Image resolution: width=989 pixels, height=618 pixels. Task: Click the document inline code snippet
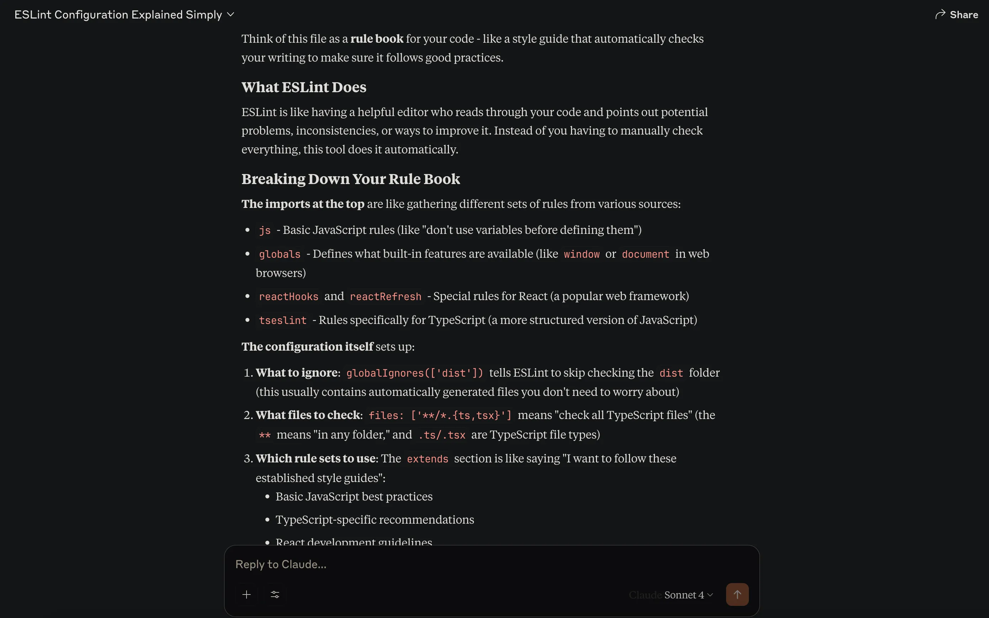645,254
